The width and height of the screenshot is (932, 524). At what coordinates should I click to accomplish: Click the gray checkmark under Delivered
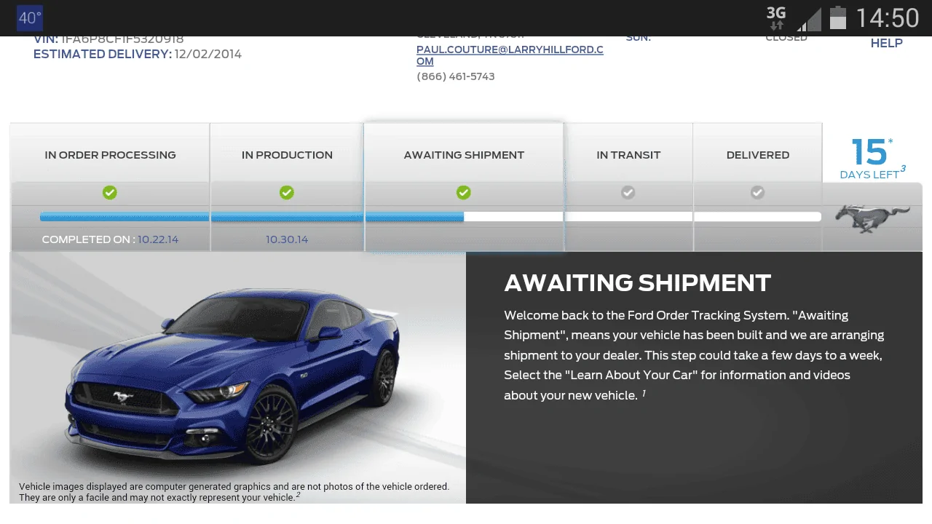758,192
